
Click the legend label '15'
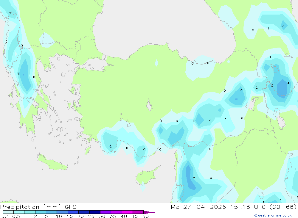click(70, 216)
